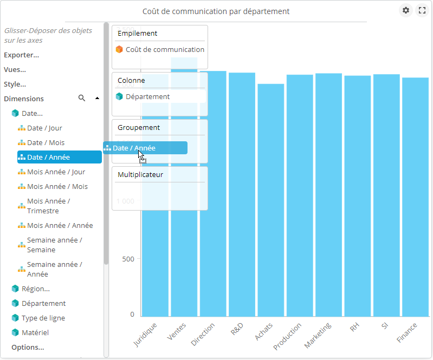Click the search icon beside Dimensions
This screenshot has width=433, height=360.
[x=82, y=99]
